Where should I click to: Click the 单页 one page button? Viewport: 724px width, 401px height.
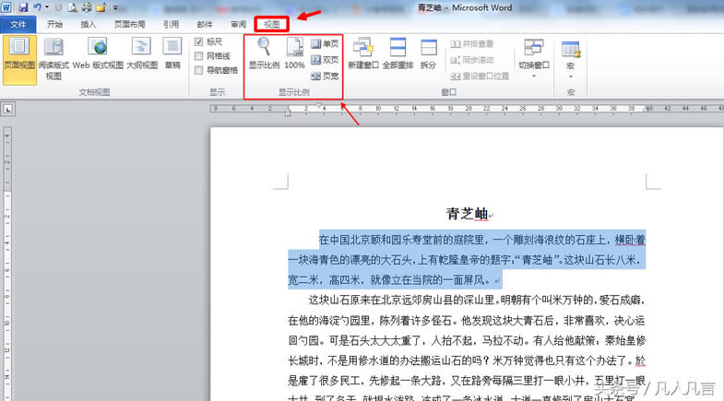[325, 43]
